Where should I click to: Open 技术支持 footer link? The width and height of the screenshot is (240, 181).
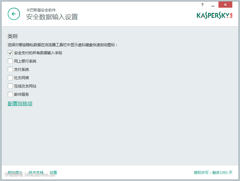point(36,173)
